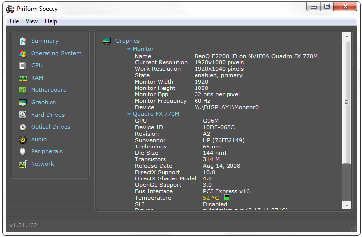Open the Audio section
362x237 pixels.
click(x=39, y=139)
